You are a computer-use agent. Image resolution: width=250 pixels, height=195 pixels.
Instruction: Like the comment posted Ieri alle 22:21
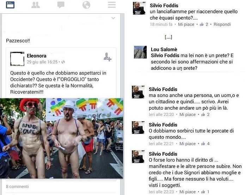click(188, 144)
